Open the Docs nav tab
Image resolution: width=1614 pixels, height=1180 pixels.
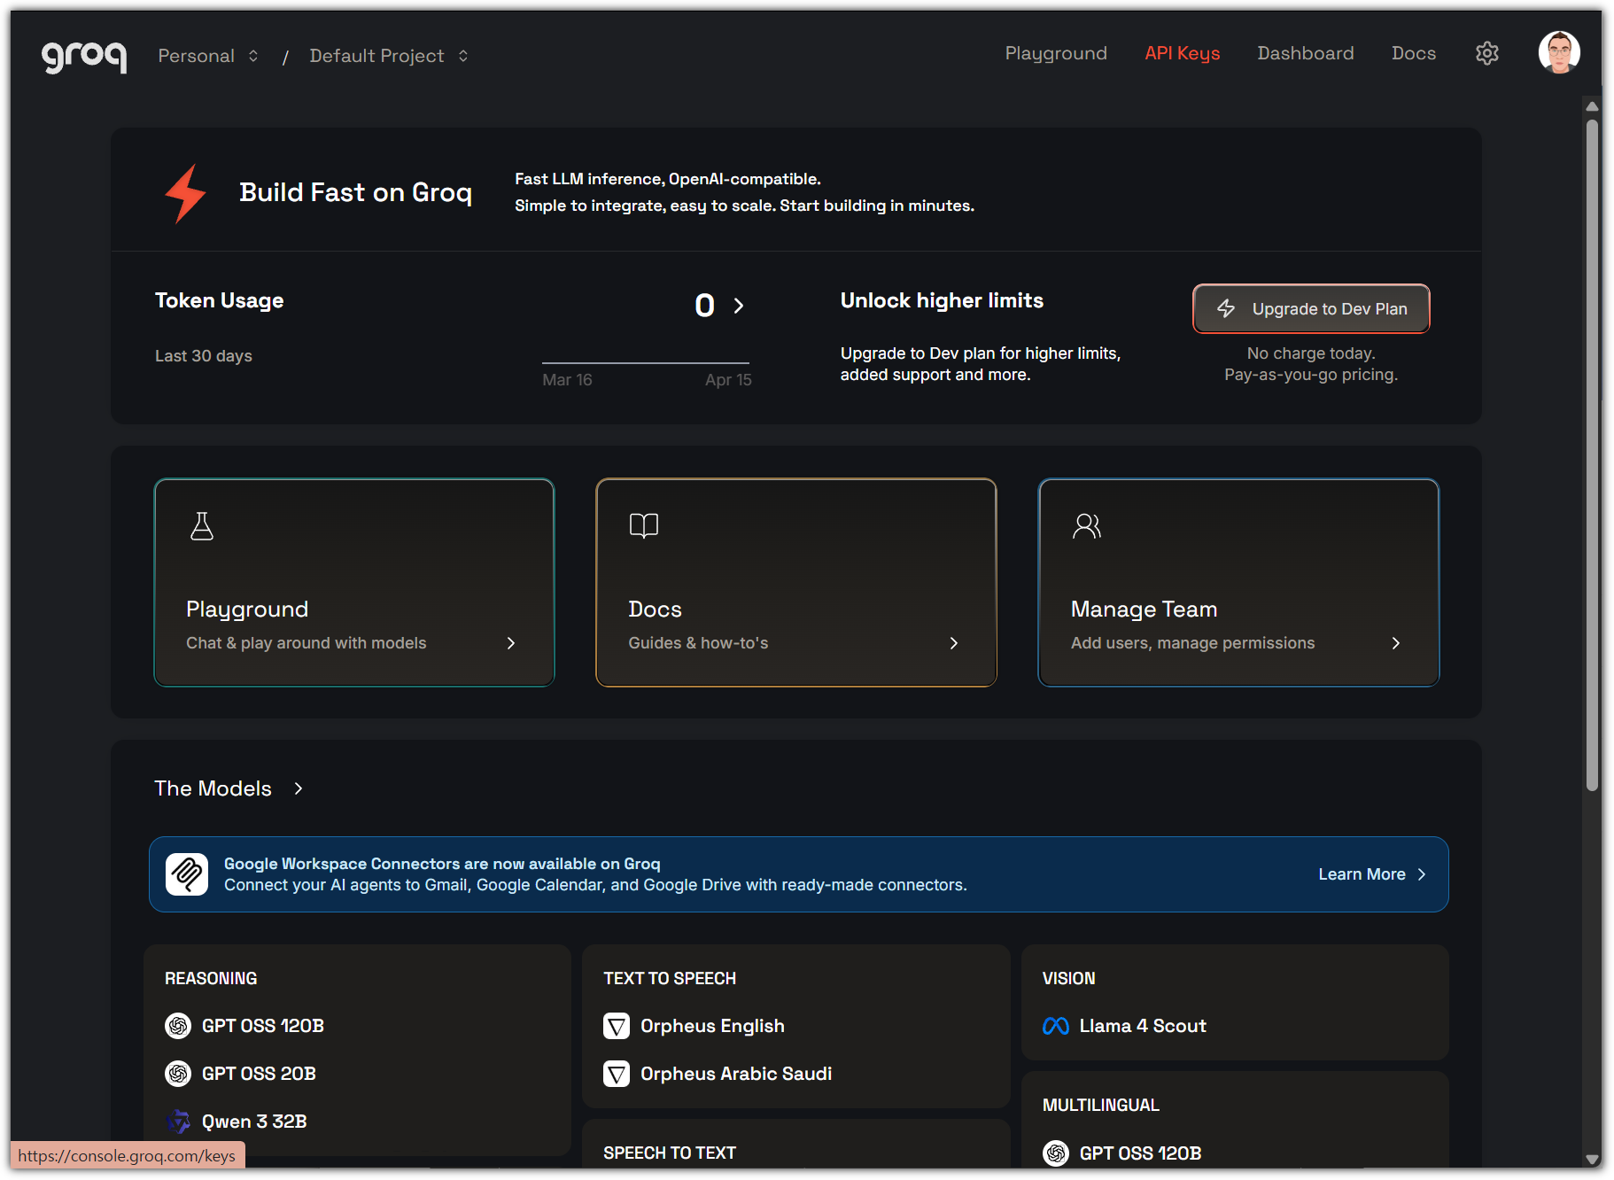(x=1414, y=53)
